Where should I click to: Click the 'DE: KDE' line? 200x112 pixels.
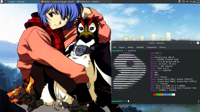click(x=154, y=73)
